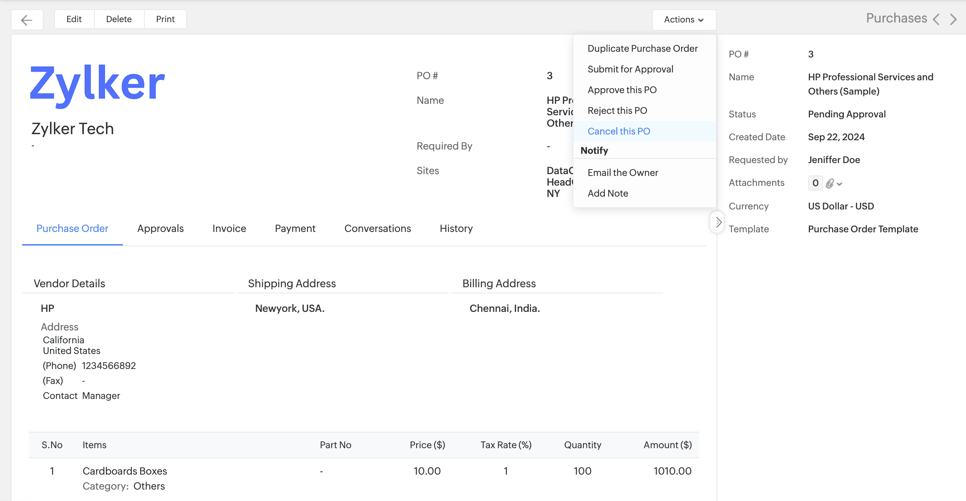Go to next purchase record arrow

click(953, 20)
